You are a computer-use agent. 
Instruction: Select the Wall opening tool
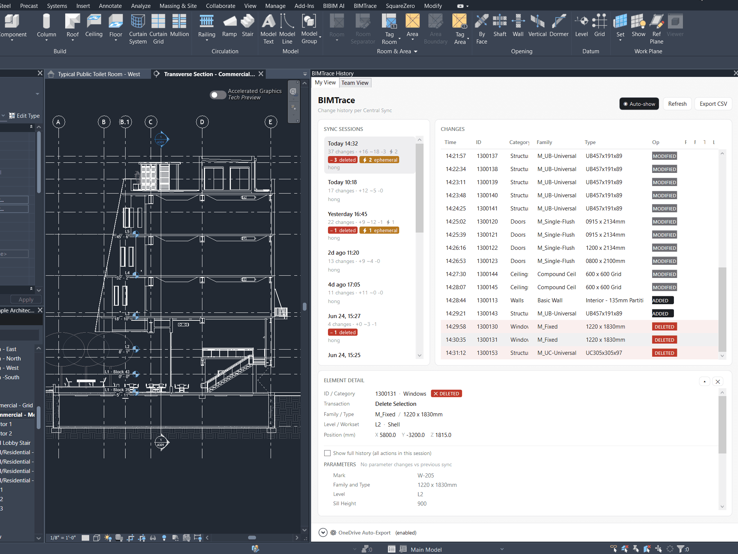point(518,26)
